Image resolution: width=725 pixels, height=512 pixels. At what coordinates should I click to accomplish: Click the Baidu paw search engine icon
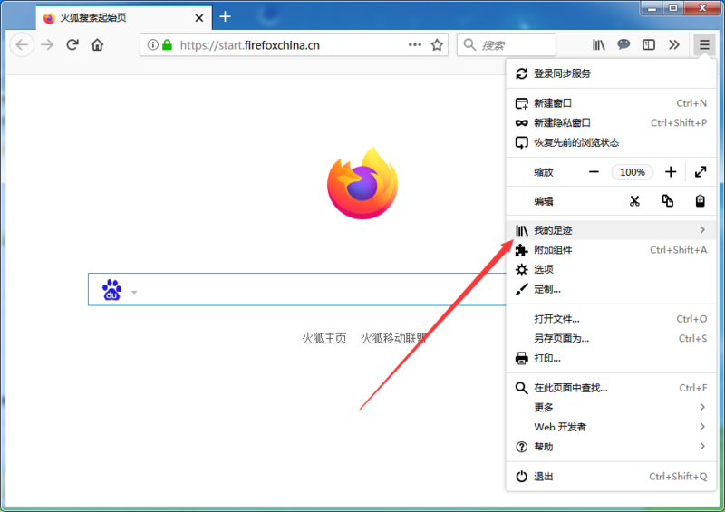coord(111,290)
